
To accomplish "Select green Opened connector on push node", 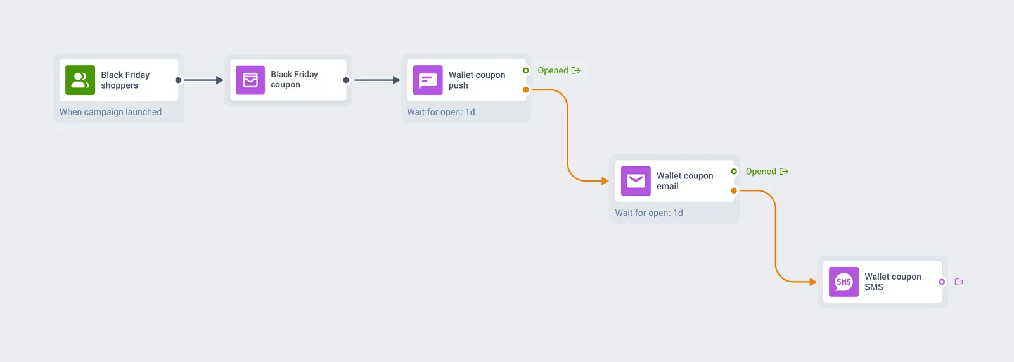I will (526, 70).
